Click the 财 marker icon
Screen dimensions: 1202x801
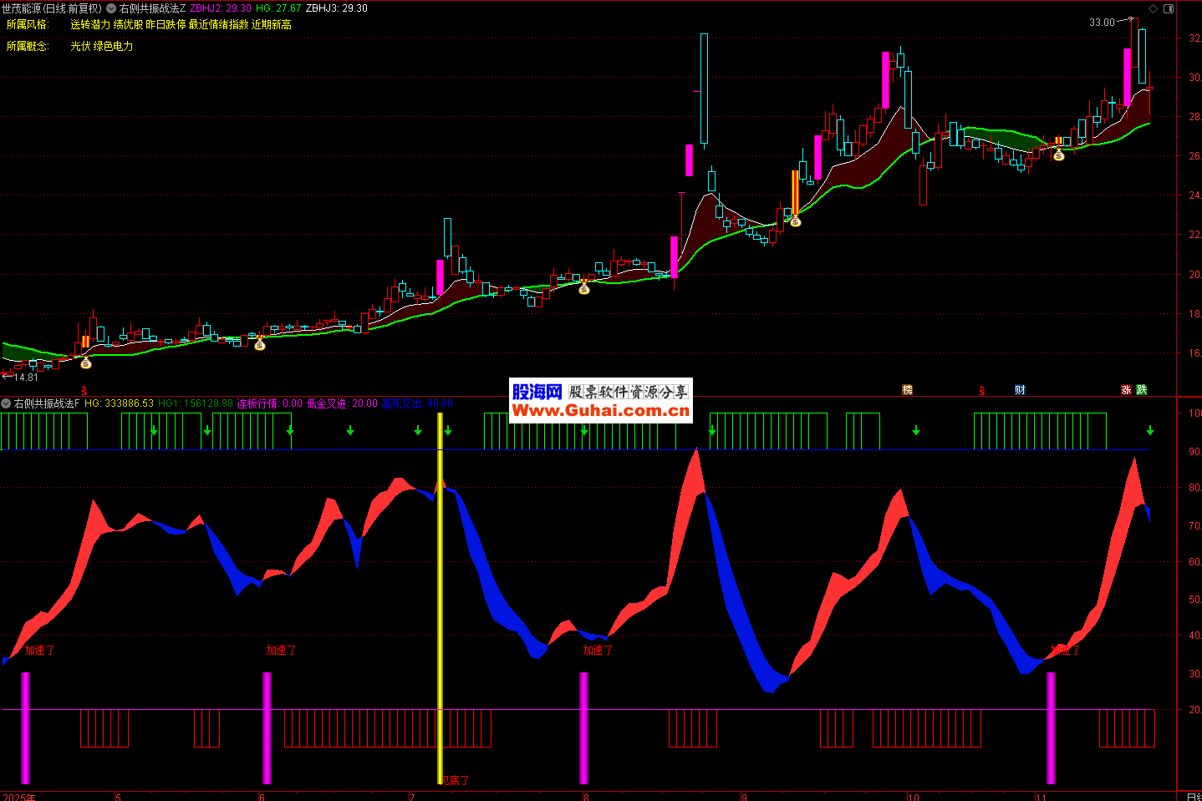tap(1020, 390)
